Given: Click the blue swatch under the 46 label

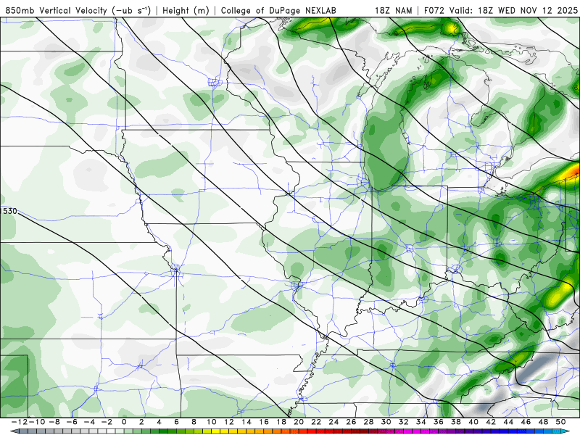Looking at the screenshot, I should pos(530,431).
